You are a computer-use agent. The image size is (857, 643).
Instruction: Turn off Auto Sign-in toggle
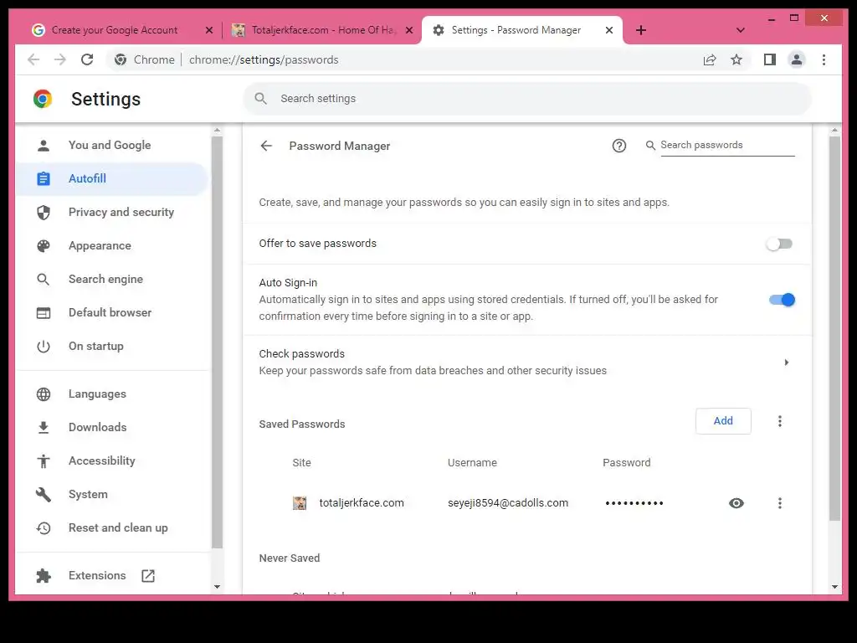(783, 300)
